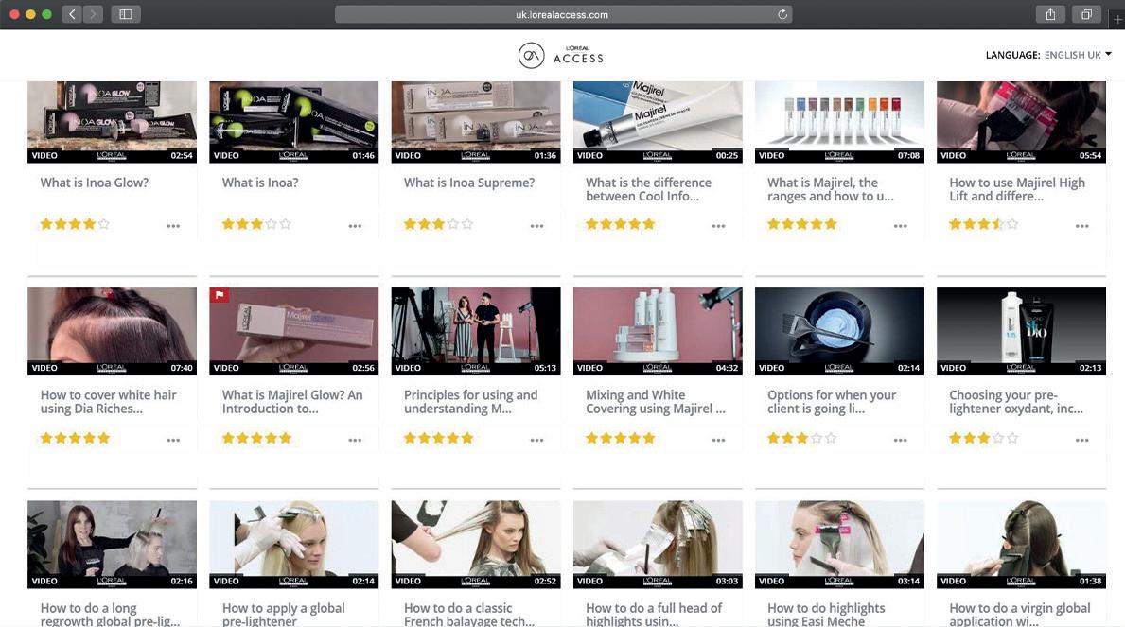Play the 04:32 Mixing and White Covering thumbnail
The image size is (1125, 627).
click(658, 331)
